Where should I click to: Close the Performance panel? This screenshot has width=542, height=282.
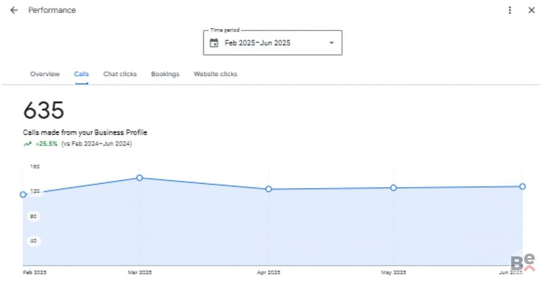(x=532, y=10)
